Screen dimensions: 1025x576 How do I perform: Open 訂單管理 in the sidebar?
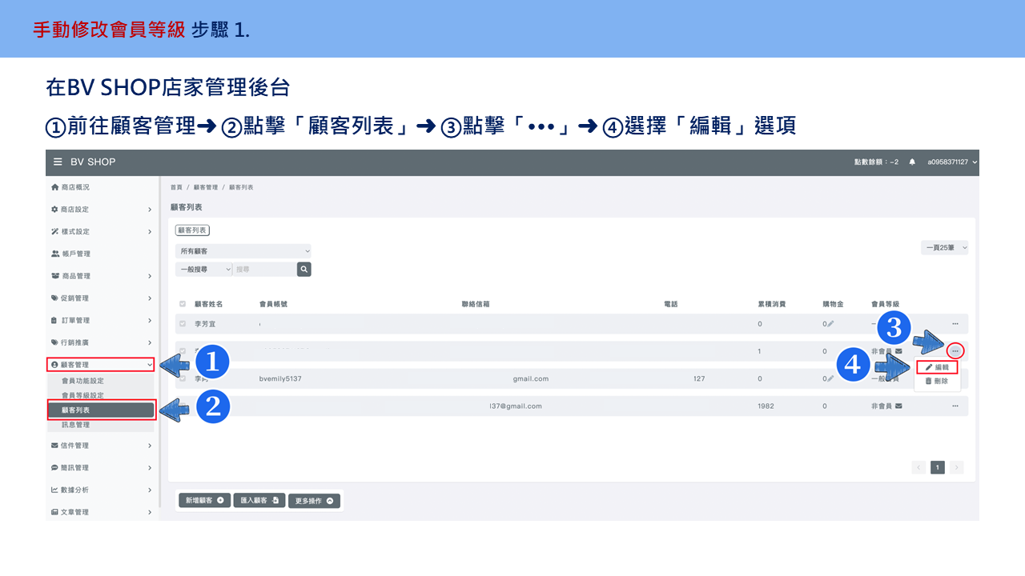101,320
